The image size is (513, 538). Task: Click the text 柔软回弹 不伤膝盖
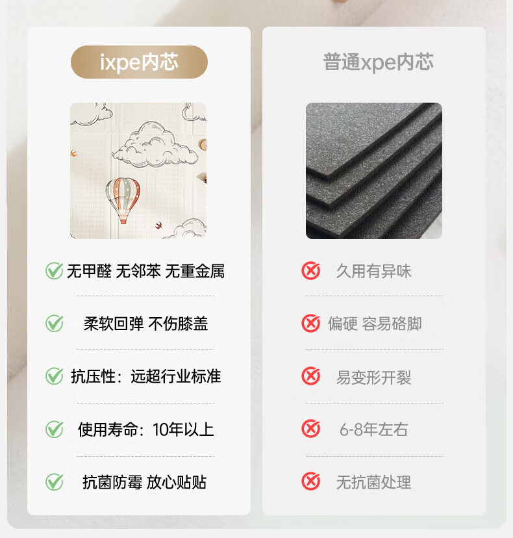click(145, 324)
